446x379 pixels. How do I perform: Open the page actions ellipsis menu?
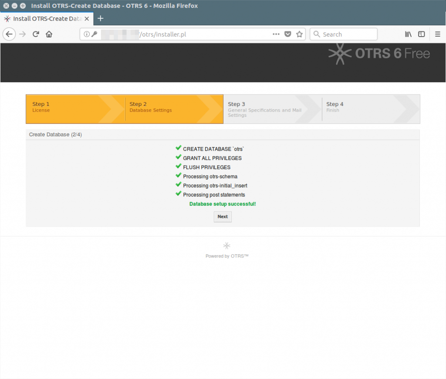coord(276,34)
